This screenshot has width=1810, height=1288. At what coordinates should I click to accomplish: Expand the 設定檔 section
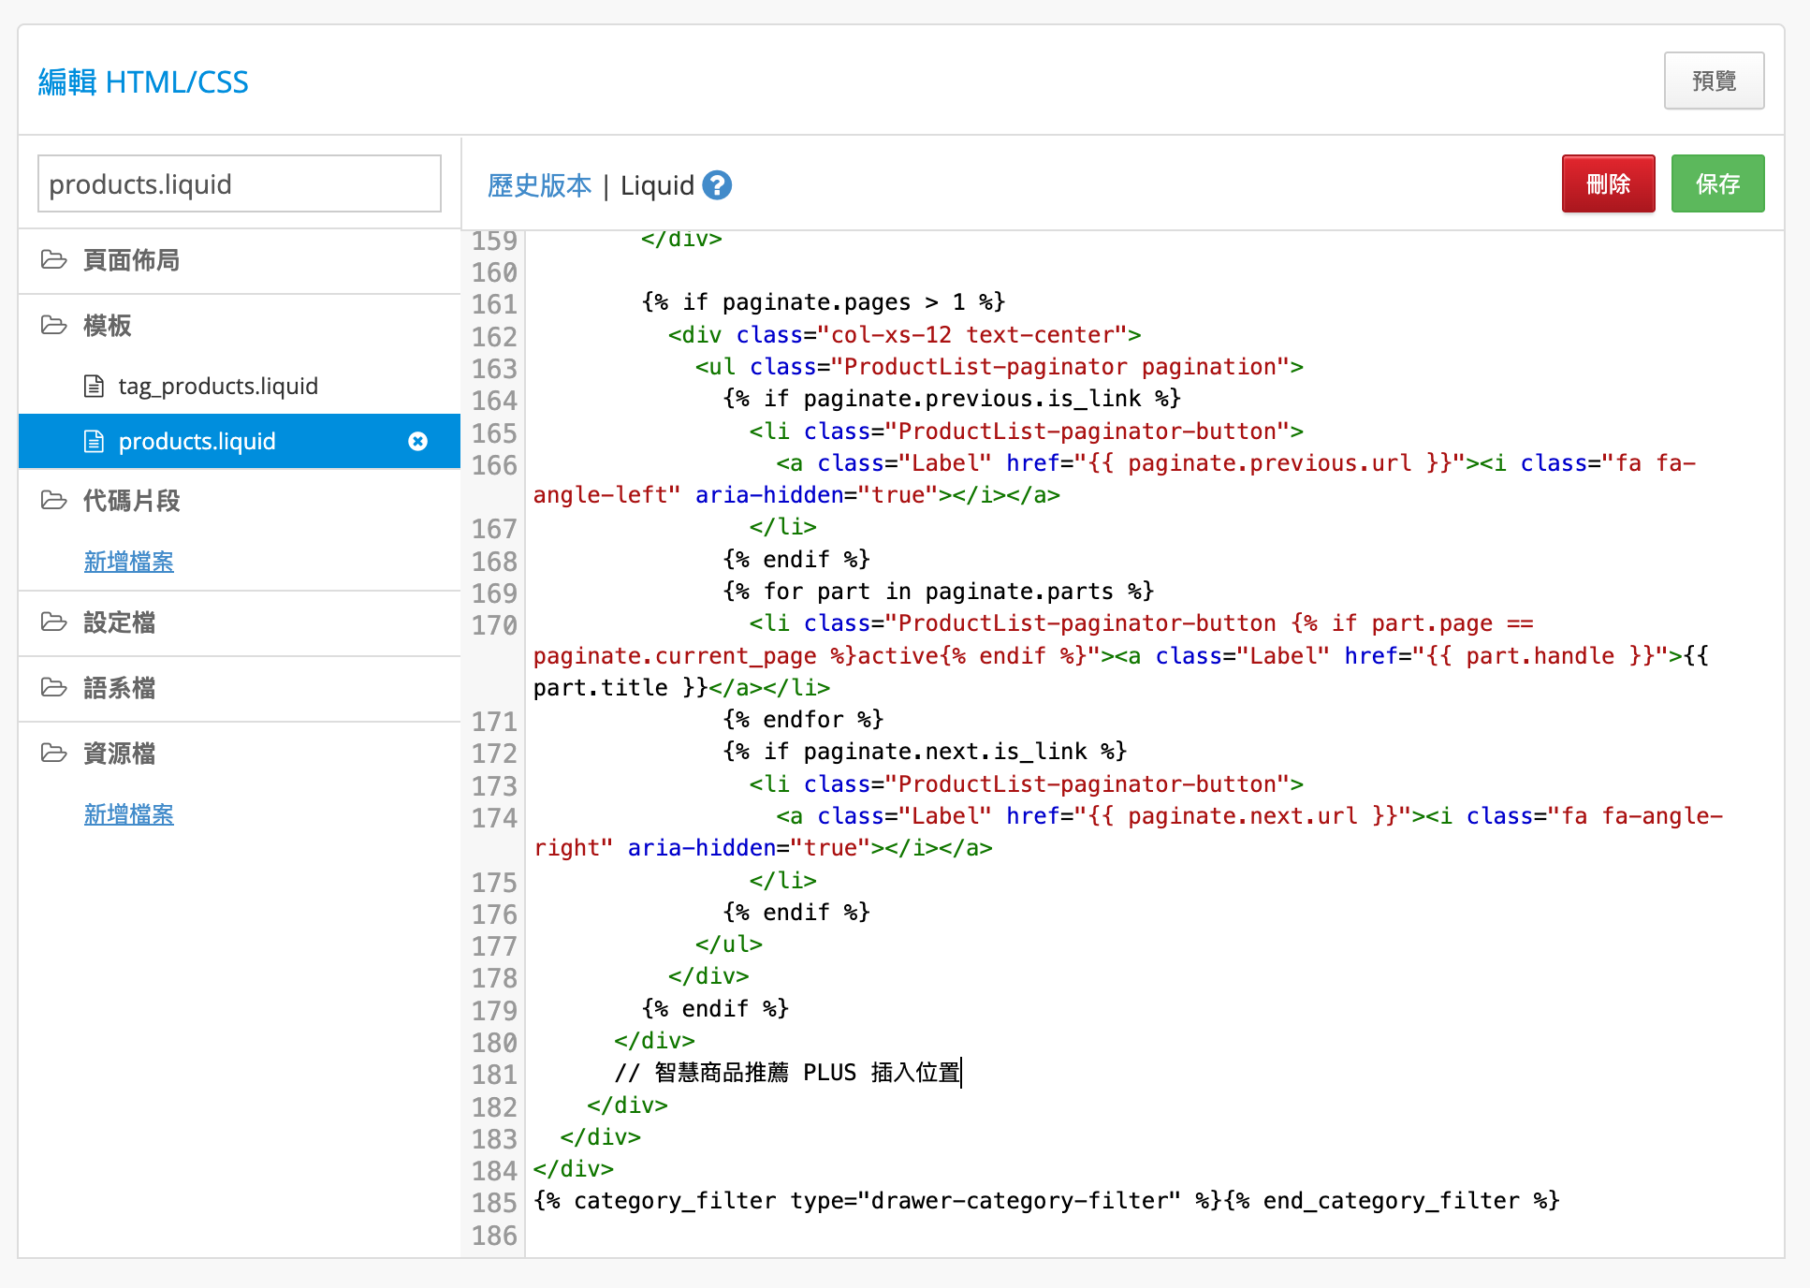click(119, 622)
